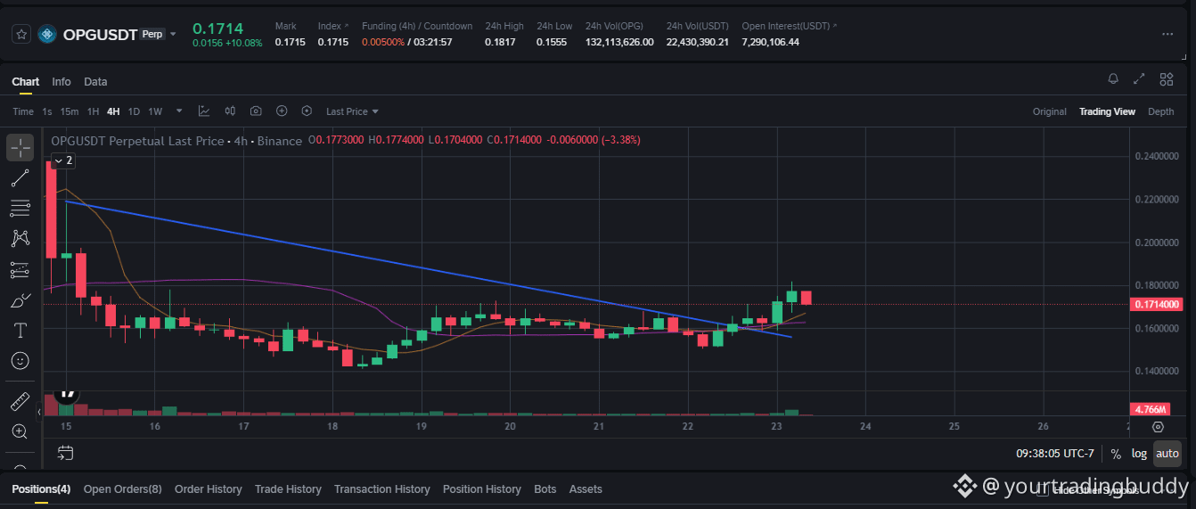Open chart settings hexagon icon
This screenshot has width=1196, height=509.
(x=307, y=111)
